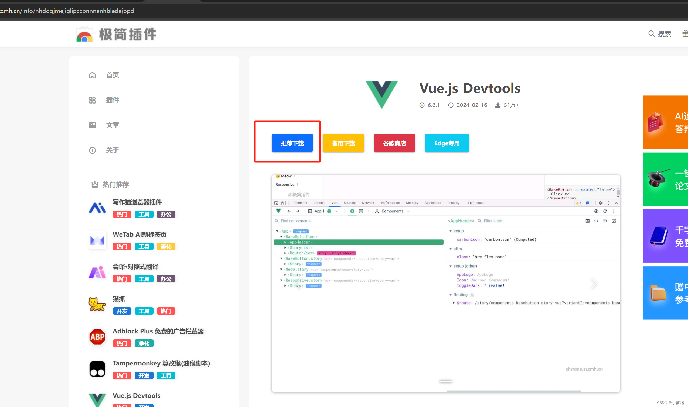Expand the <StoryList> node
This screenshot has width=688, height=407.
285,248
